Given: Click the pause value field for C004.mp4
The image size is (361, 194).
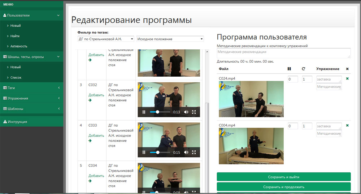Looking at the screenshot, I should coord(293,126).
